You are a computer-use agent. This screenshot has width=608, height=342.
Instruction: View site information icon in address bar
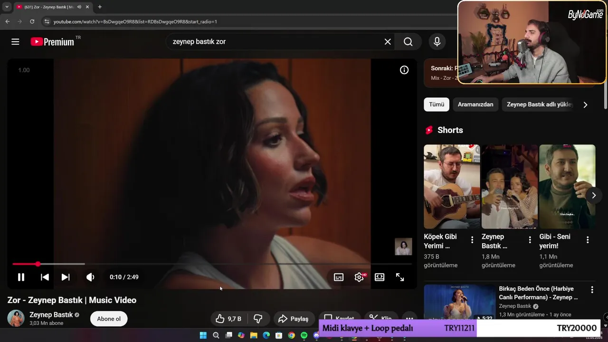[x=47, y=21]
